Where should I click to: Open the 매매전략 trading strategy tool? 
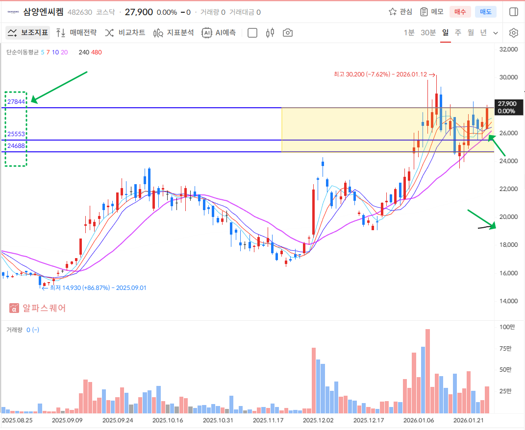[x=76, y=33]
